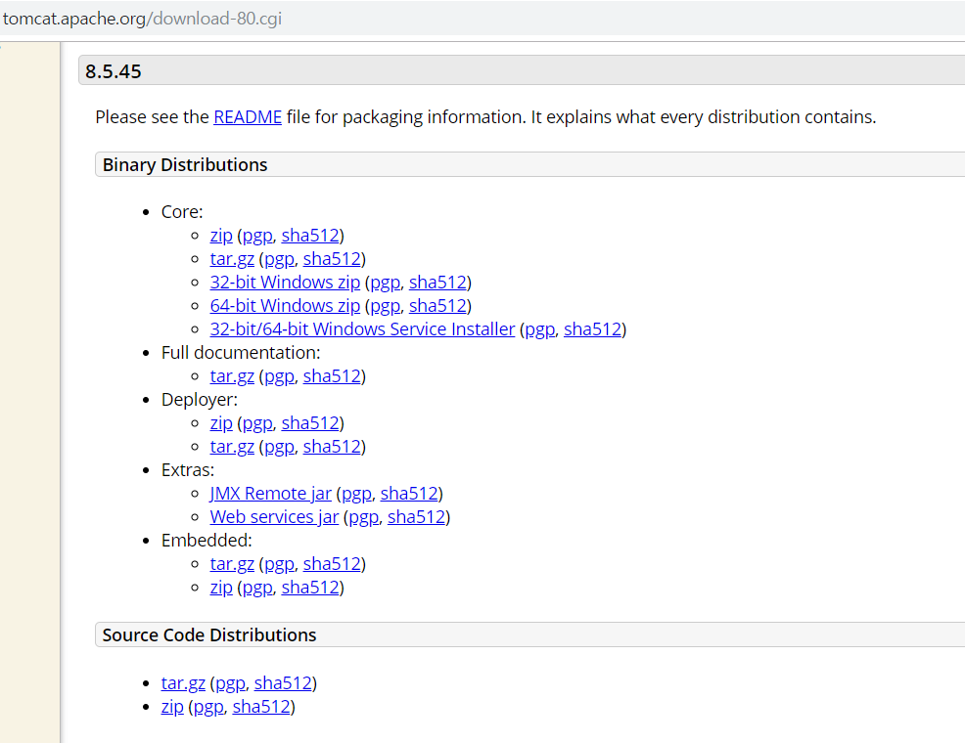
Task: Download source code tar.gz
Action: coord(183,682)
